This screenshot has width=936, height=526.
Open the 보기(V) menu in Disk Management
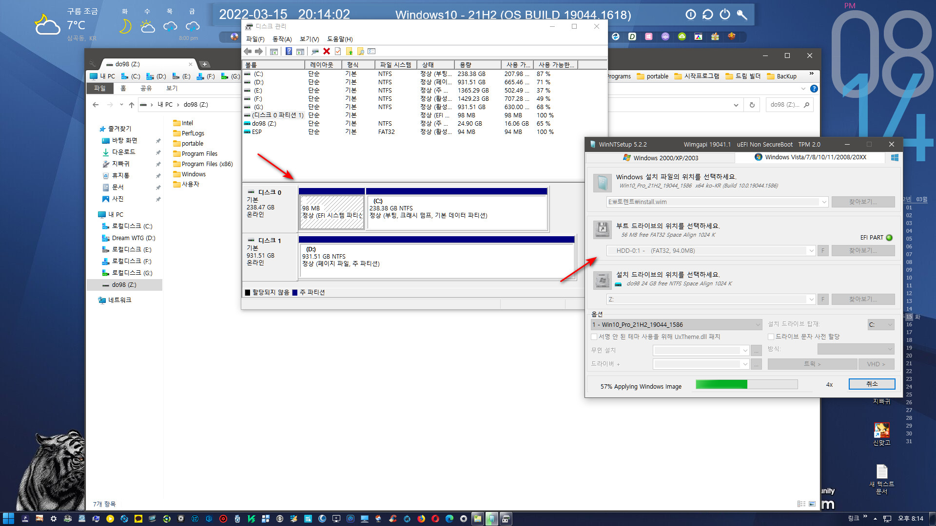pos(309,39)
